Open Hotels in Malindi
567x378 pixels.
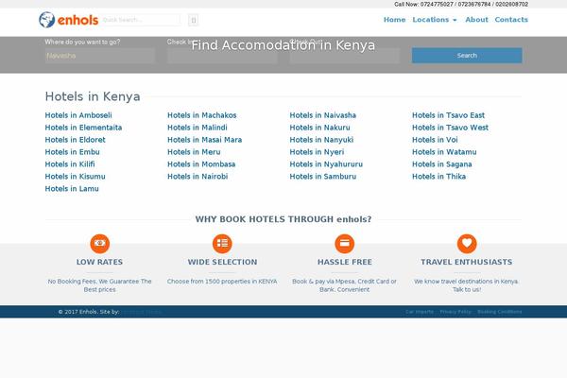(198, 128)
